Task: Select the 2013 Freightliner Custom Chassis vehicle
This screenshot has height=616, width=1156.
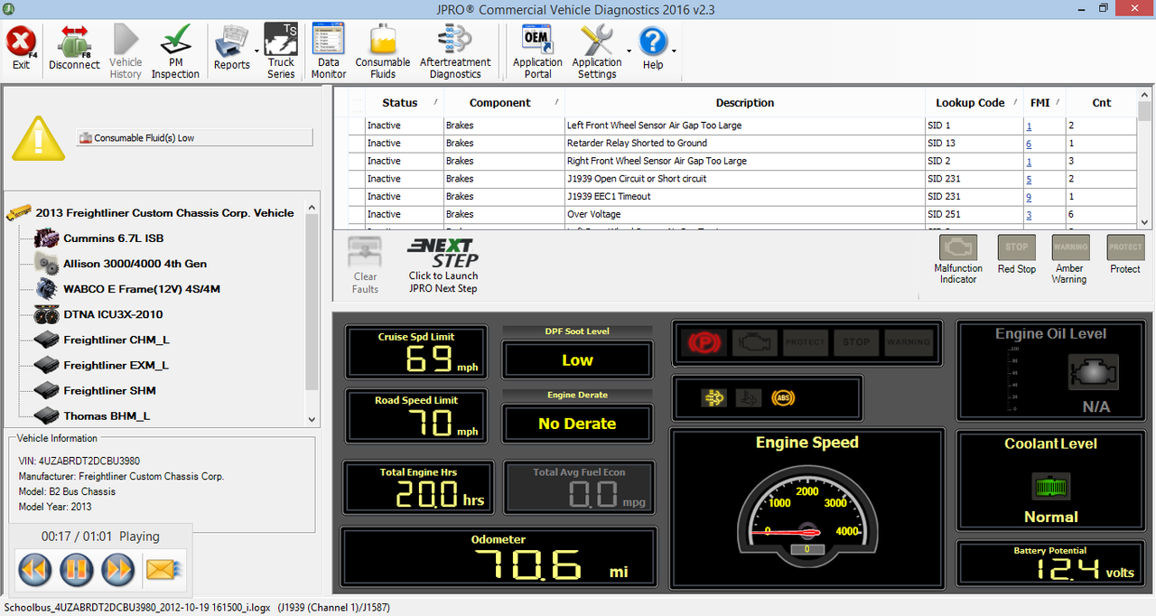Action: 164,213
